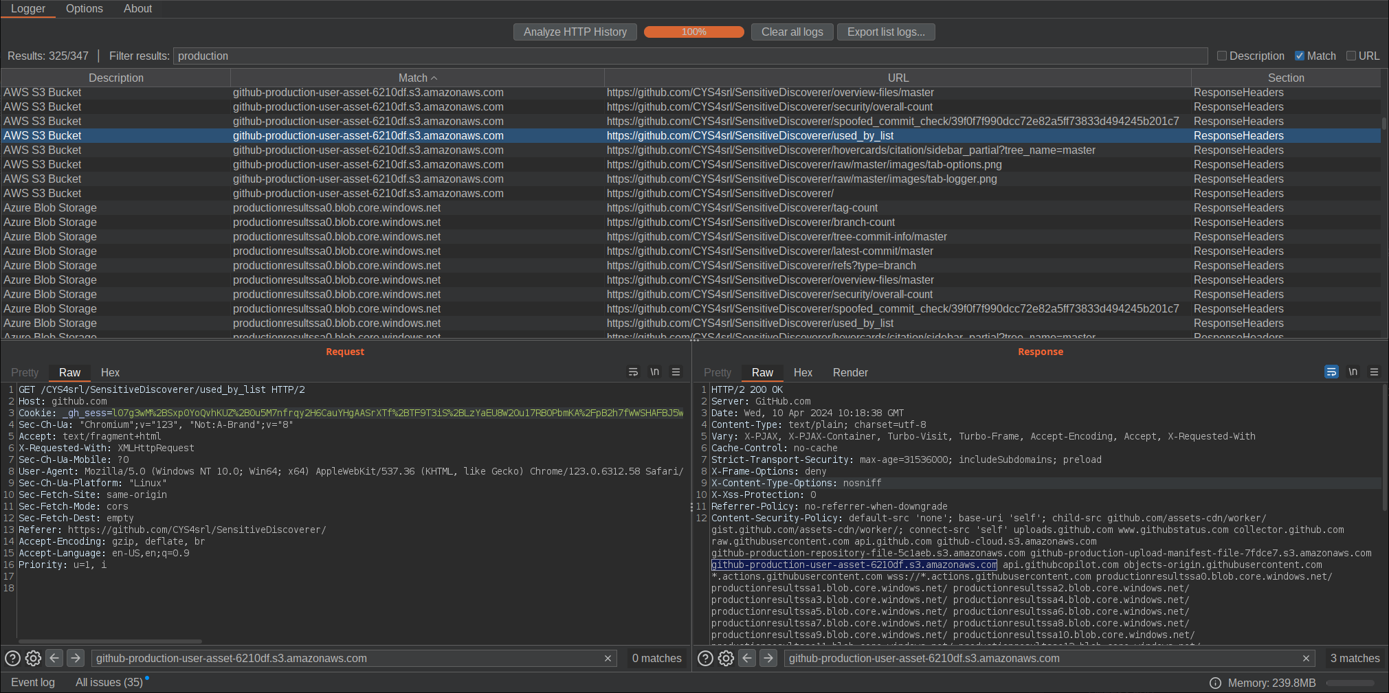This screenshot has height=693, width=1389.
Task: Clear the Response search field
Action: click(1306, 659)
